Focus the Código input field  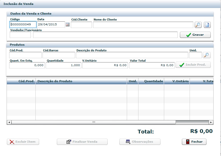tap(23, 25)
